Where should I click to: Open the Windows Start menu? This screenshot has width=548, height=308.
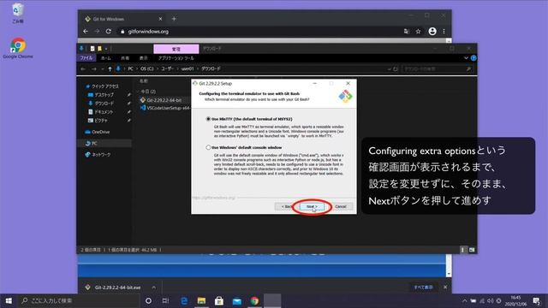click(x=9, y=300)
